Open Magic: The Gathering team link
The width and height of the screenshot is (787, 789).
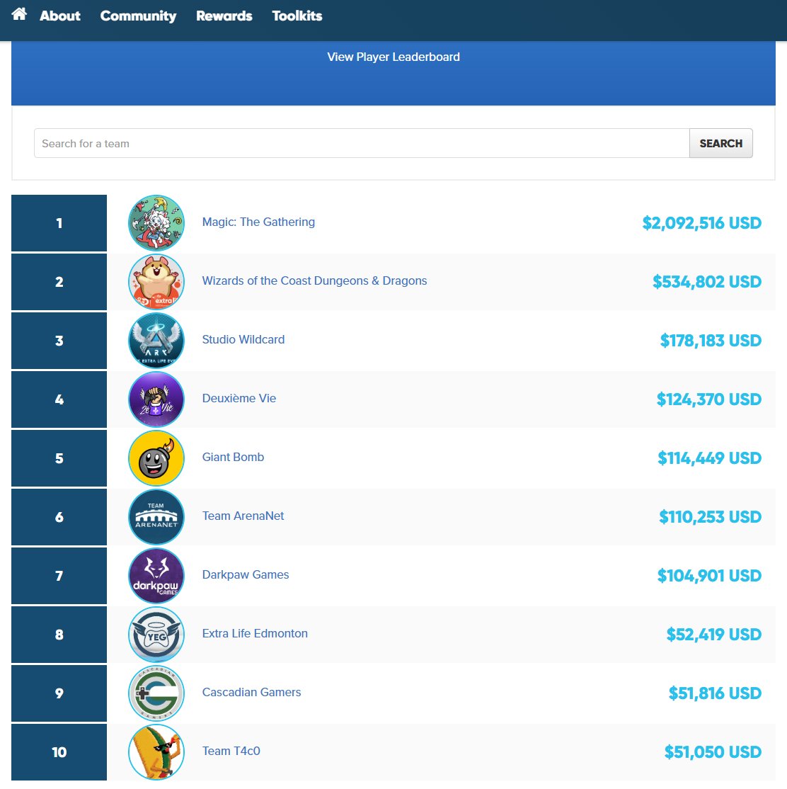pos(258,222)
